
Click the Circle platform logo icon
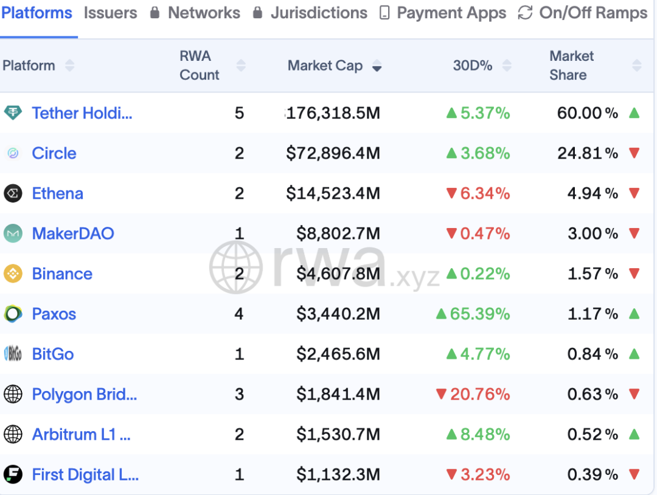tap(13, 153)
